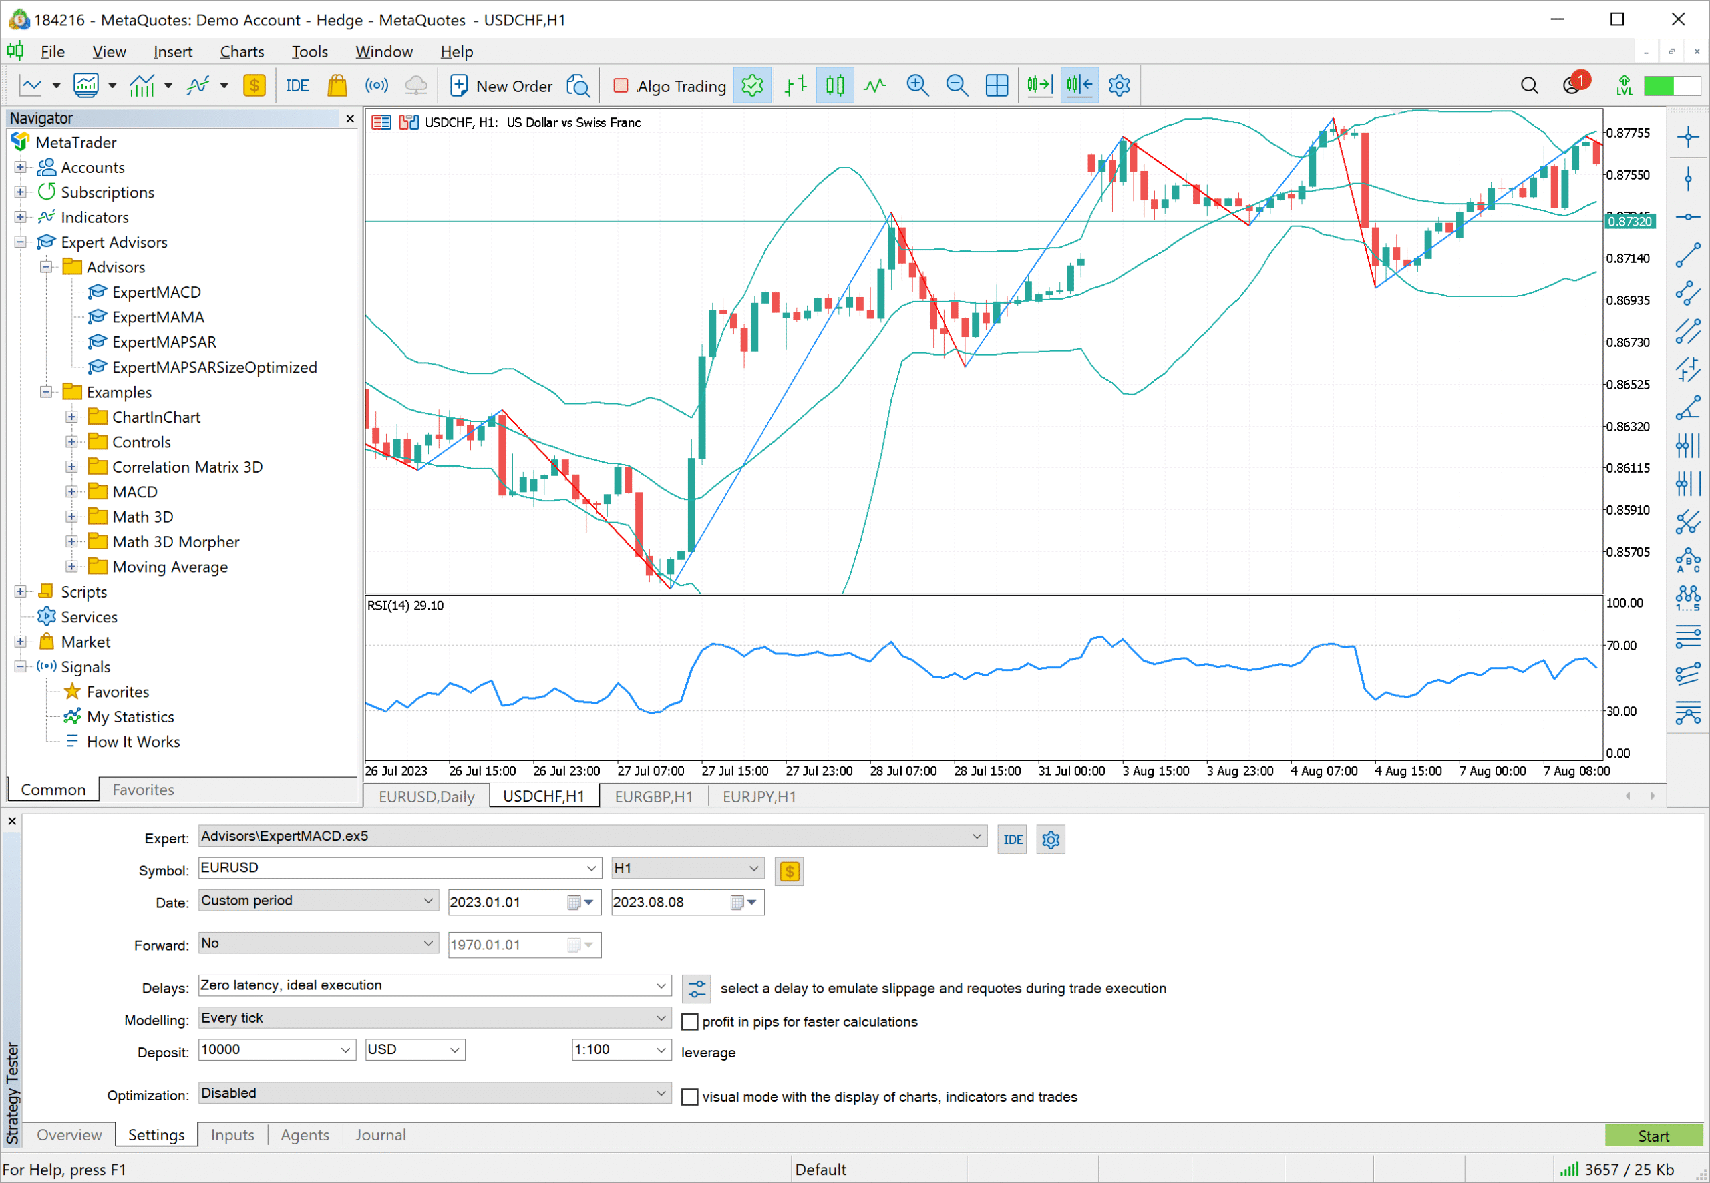Enable visual mode with chart display
This screenshot has height=1183, width=1710.
coord(689,1097)
